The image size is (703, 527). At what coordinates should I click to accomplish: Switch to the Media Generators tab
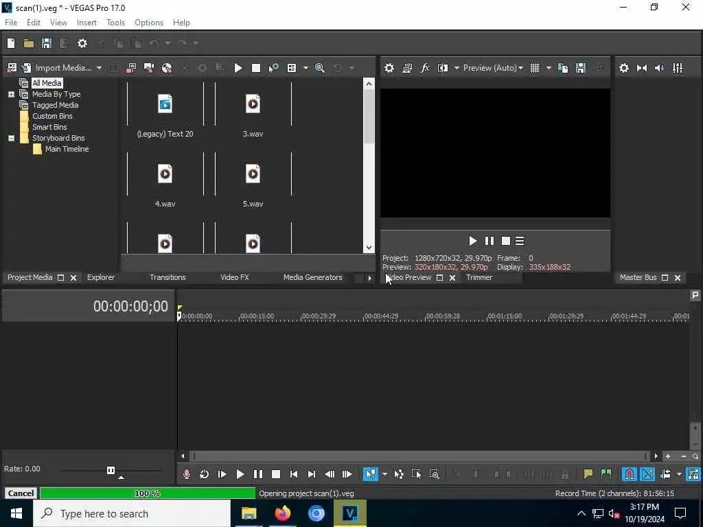(312, 277)
